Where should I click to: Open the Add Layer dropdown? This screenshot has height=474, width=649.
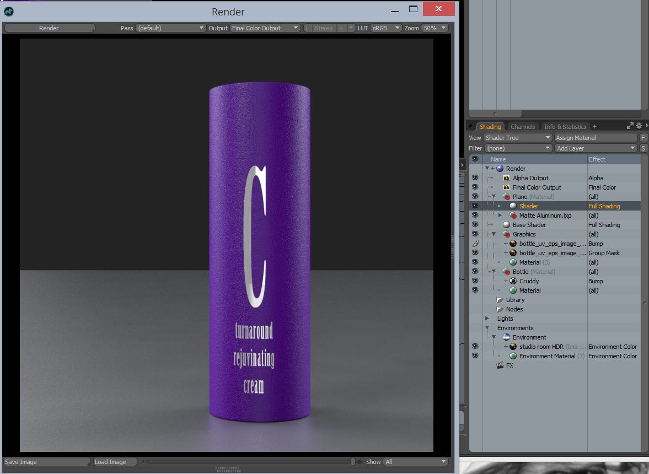(596, 148)
